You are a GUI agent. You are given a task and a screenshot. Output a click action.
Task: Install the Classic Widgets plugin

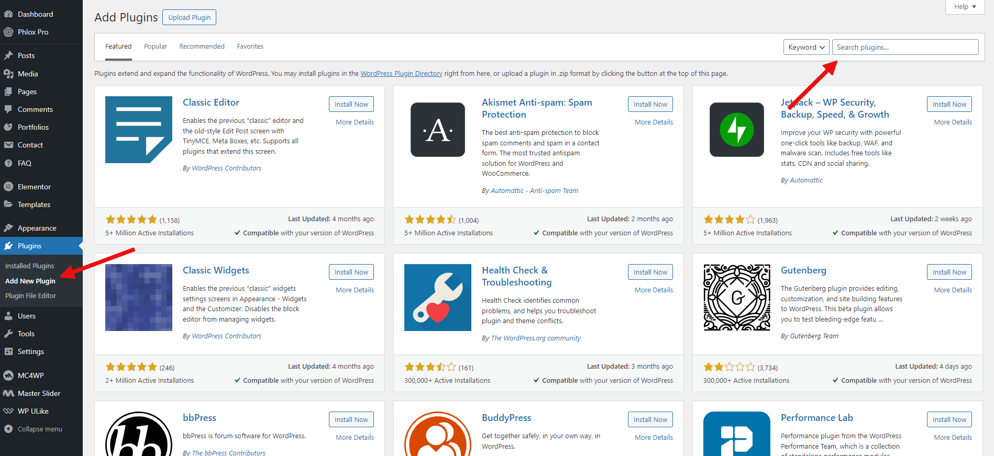tap(351, 272)
